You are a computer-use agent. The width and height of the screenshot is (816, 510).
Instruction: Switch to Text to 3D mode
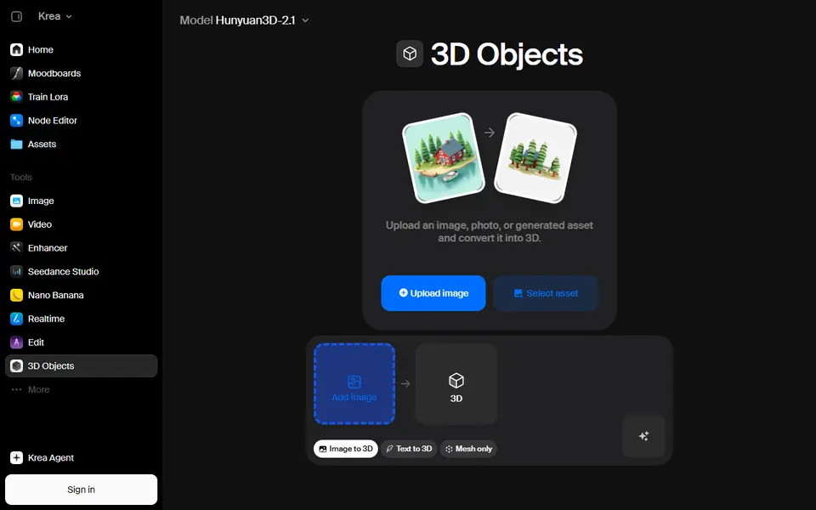coord(409,449)
